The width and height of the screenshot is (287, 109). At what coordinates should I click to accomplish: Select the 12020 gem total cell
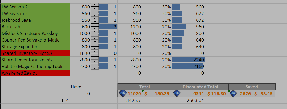[x=130, y=94]
